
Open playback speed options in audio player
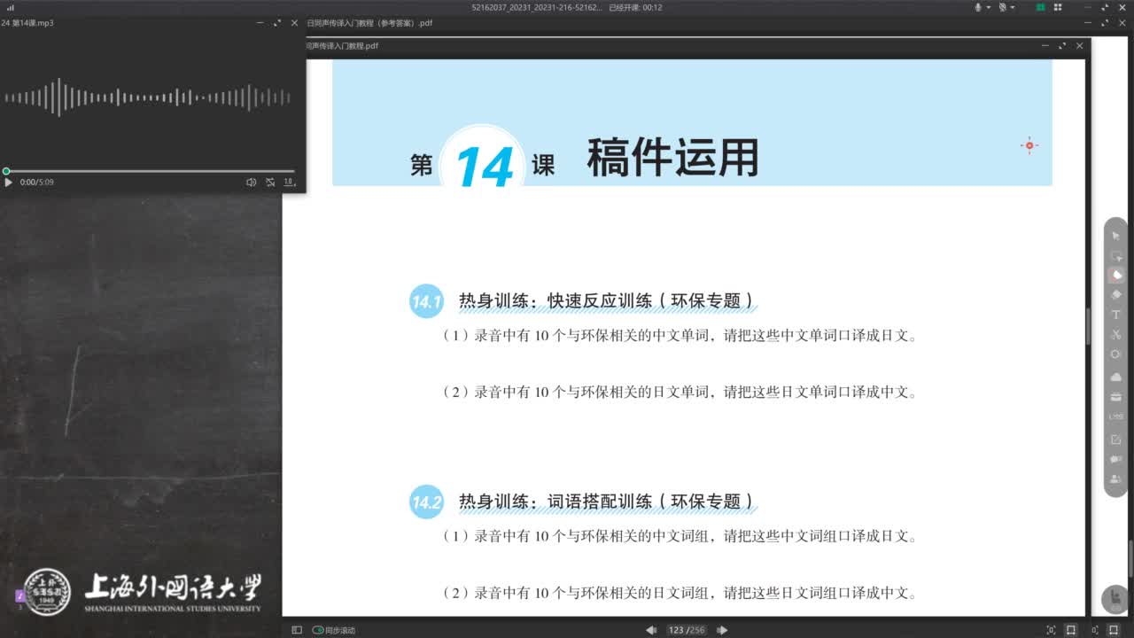(x=289, y=183)
